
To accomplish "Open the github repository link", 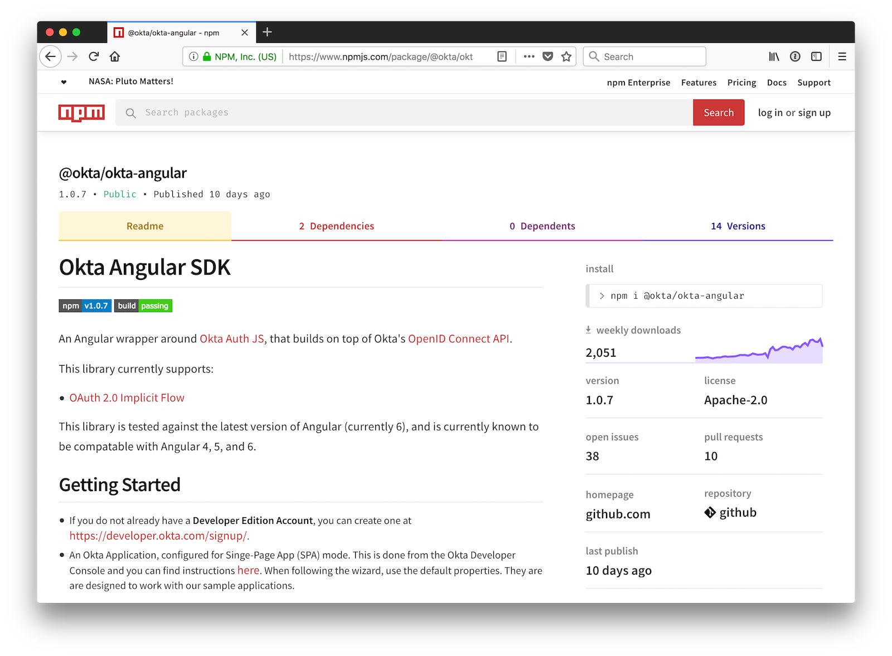I will coord(737,513).
